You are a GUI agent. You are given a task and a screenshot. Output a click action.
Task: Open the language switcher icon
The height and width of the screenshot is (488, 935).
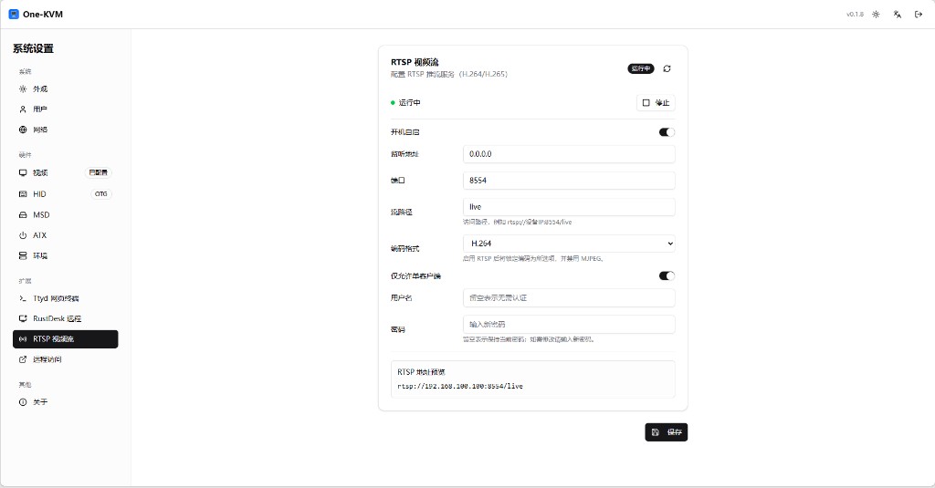coord(898,15)
